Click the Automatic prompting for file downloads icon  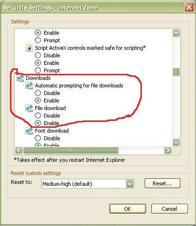tap(29, 86)
